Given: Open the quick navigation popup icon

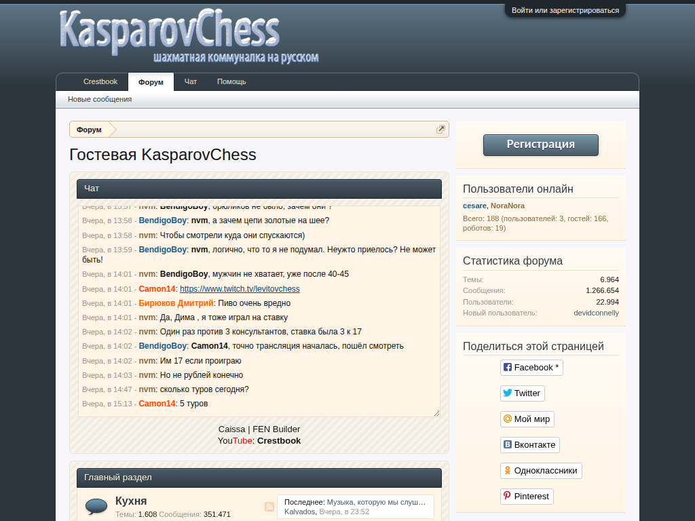Looking at the screenshot, I should tap(441, 129).
